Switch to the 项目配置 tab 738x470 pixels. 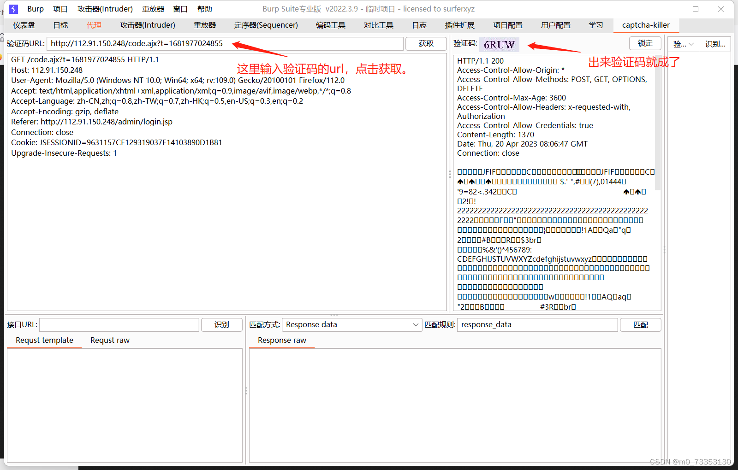point(508,25)
